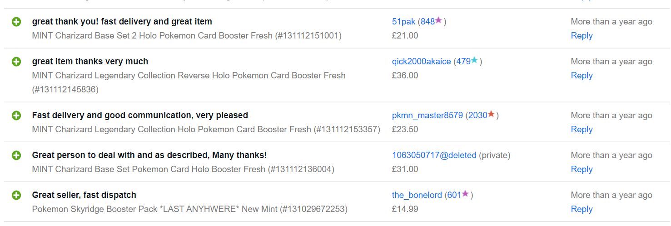Open feedback score 2030 of pkmn_master8579
Viewport: 671px width, 226px height.
[x=478, y=115]
